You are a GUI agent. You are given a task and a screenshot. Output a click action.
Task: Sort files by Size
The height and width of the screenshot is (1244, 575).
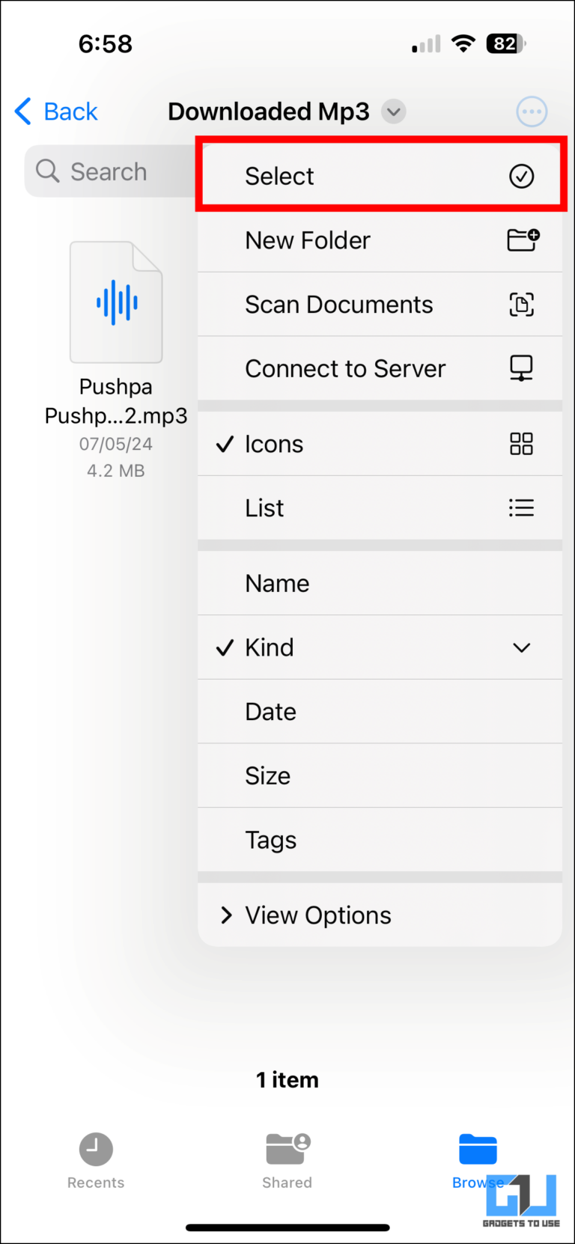(x=268, y=776)
